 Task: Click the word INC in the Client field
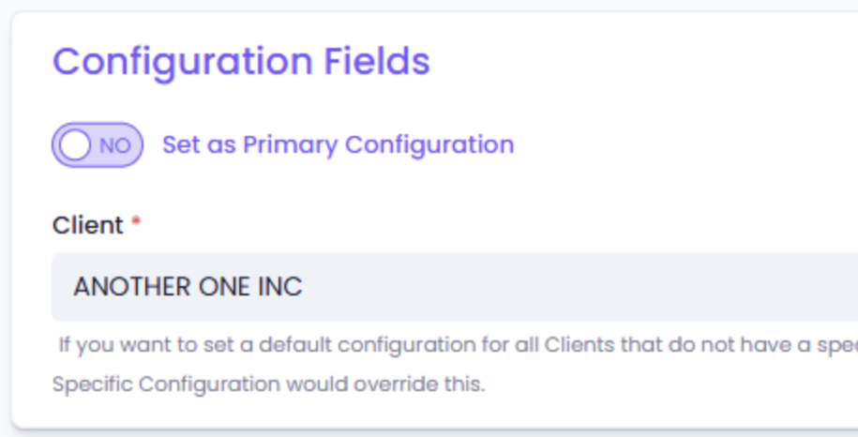(x=279, y=287)
